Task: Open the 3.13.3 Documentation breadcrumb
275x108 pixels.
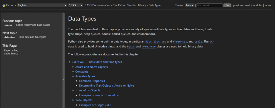Action: 97,5
